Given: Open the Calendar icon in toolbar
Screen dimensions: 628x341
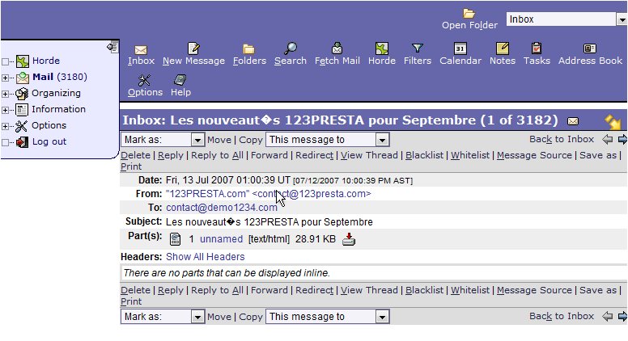Looking at the screenshot, I should (460, 48).
